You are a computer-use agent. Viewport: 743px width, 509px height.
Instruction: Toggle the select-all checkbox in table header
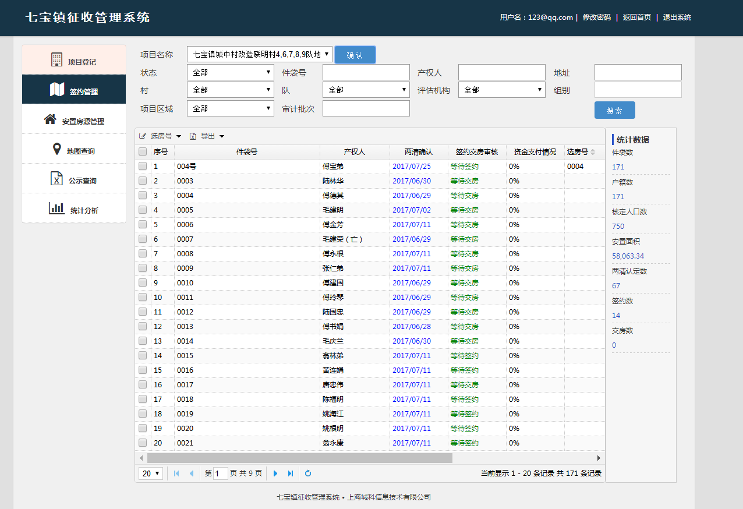coord(143,152)
